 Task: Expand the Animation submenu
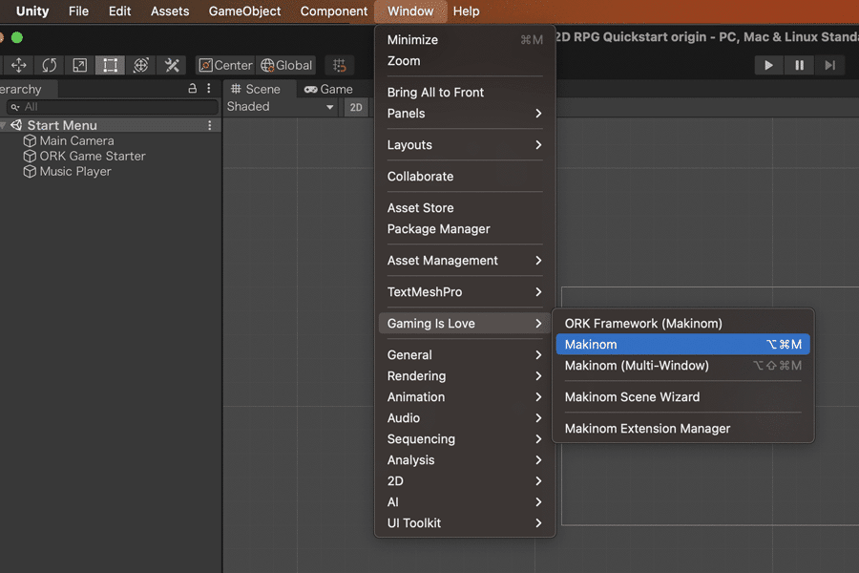(465, 397)
